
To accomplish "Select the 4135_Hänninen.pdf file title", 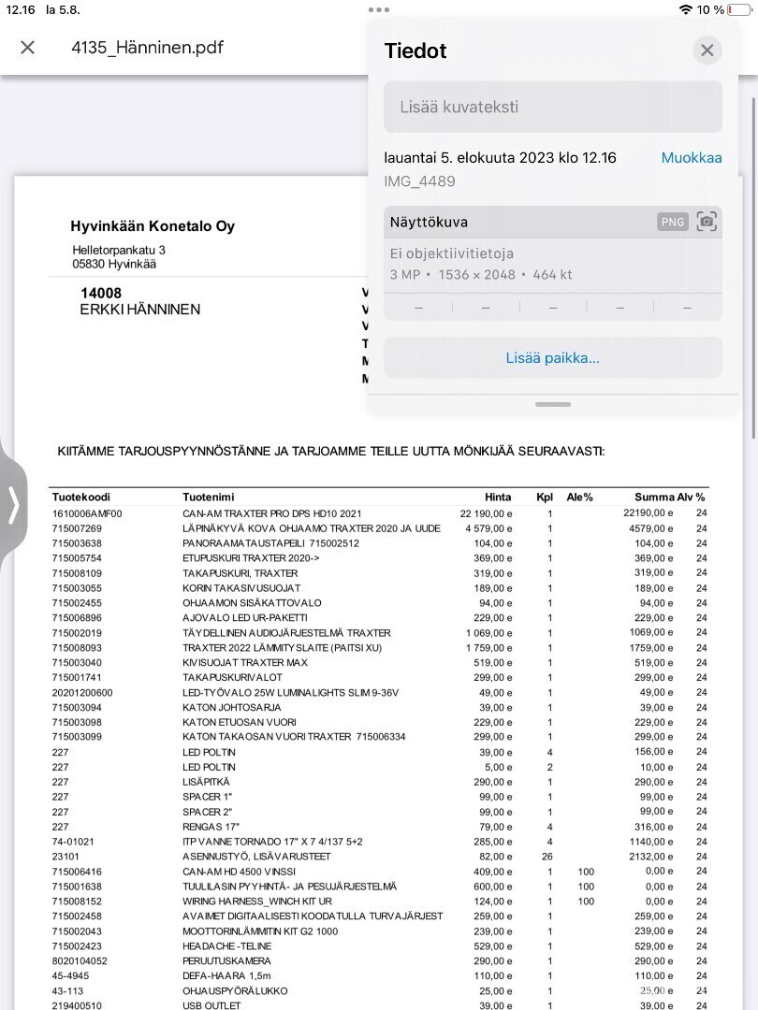I will point(147,48).
